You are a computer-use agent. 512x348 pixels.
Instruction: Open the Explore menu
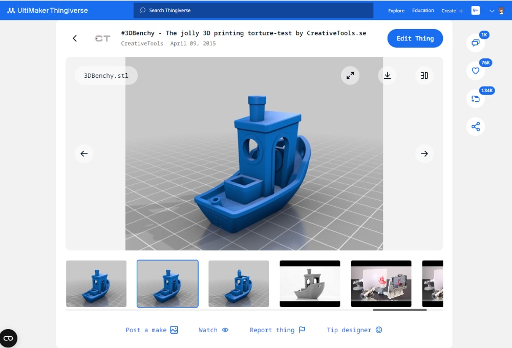[396, 11]
